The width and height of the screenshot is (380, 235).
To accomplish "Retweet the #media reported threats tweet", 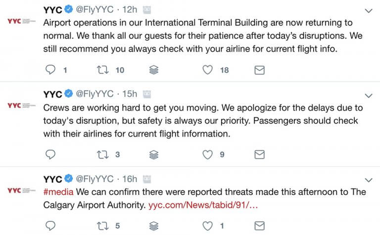I will 102,226.
